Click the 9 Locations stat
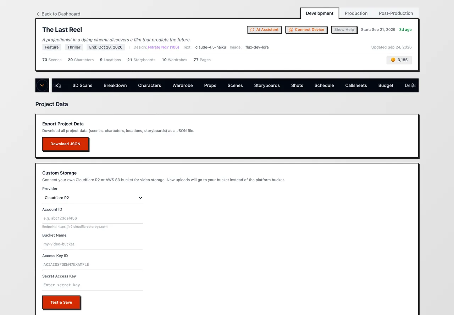This screenshot has height=315, width=454. [110, 60]
